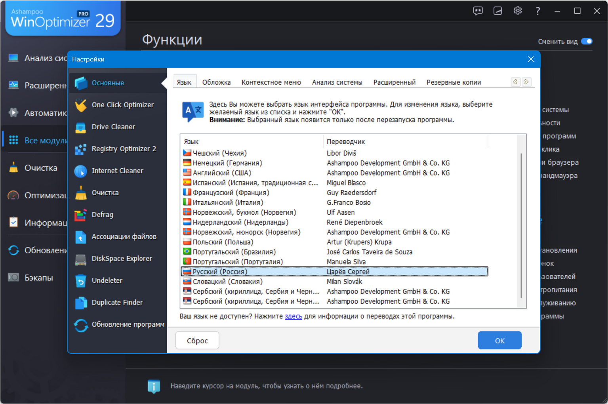Click the language list vertical scrollbar
Image resolution: width=608 pixels, height=404 pixels.
point(521,226)
